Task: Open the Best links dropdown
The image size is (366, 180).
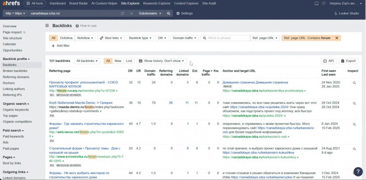Action: [x=111, y=38]
